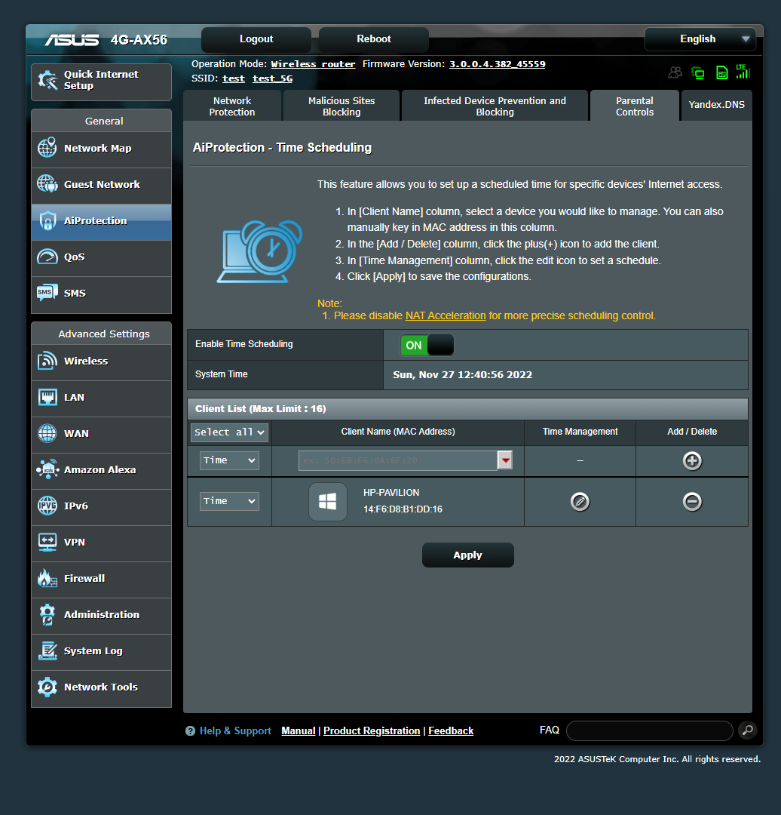Click the HP-PAVILION client name

tap(391, 492)
